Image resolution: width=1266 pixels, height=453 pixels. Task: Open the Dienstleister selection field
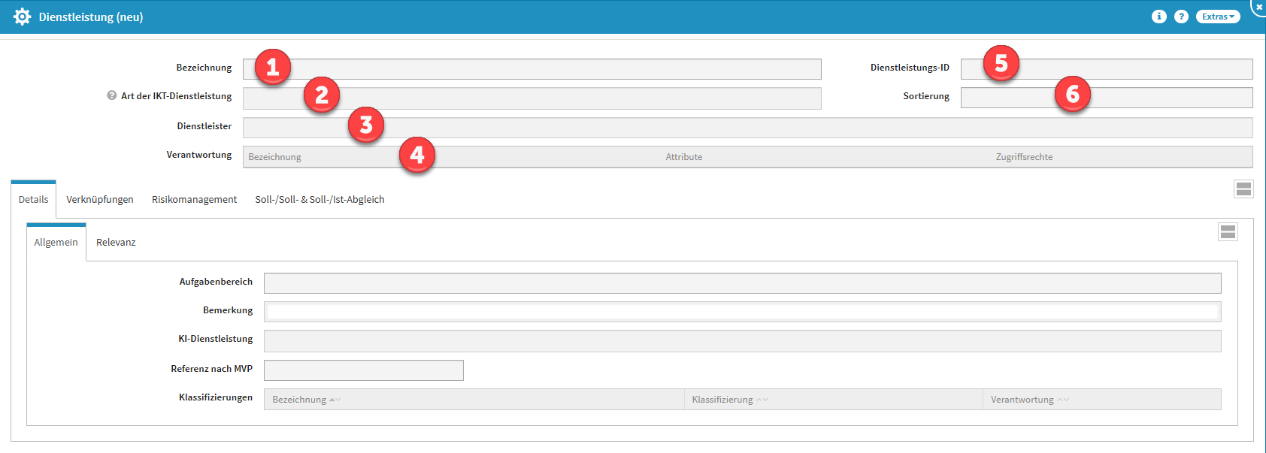click(x=747, y=128)
